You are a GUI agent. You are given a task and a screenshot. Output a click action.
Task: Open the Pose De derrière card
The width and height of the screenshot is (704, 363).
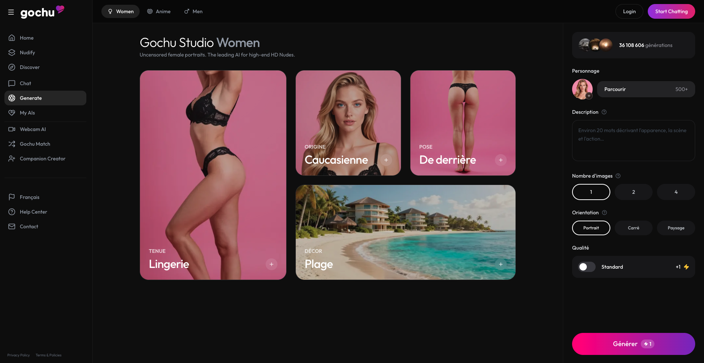pos(463,123)
